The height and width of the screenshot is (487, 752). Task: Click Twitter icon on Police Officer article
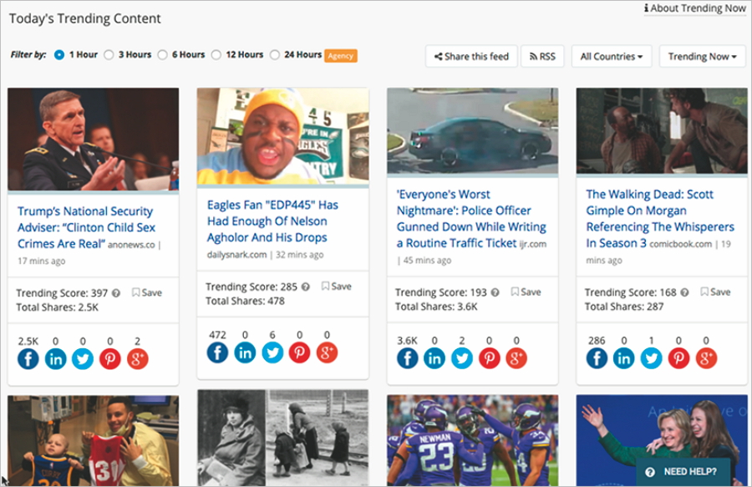pos(462,358)
